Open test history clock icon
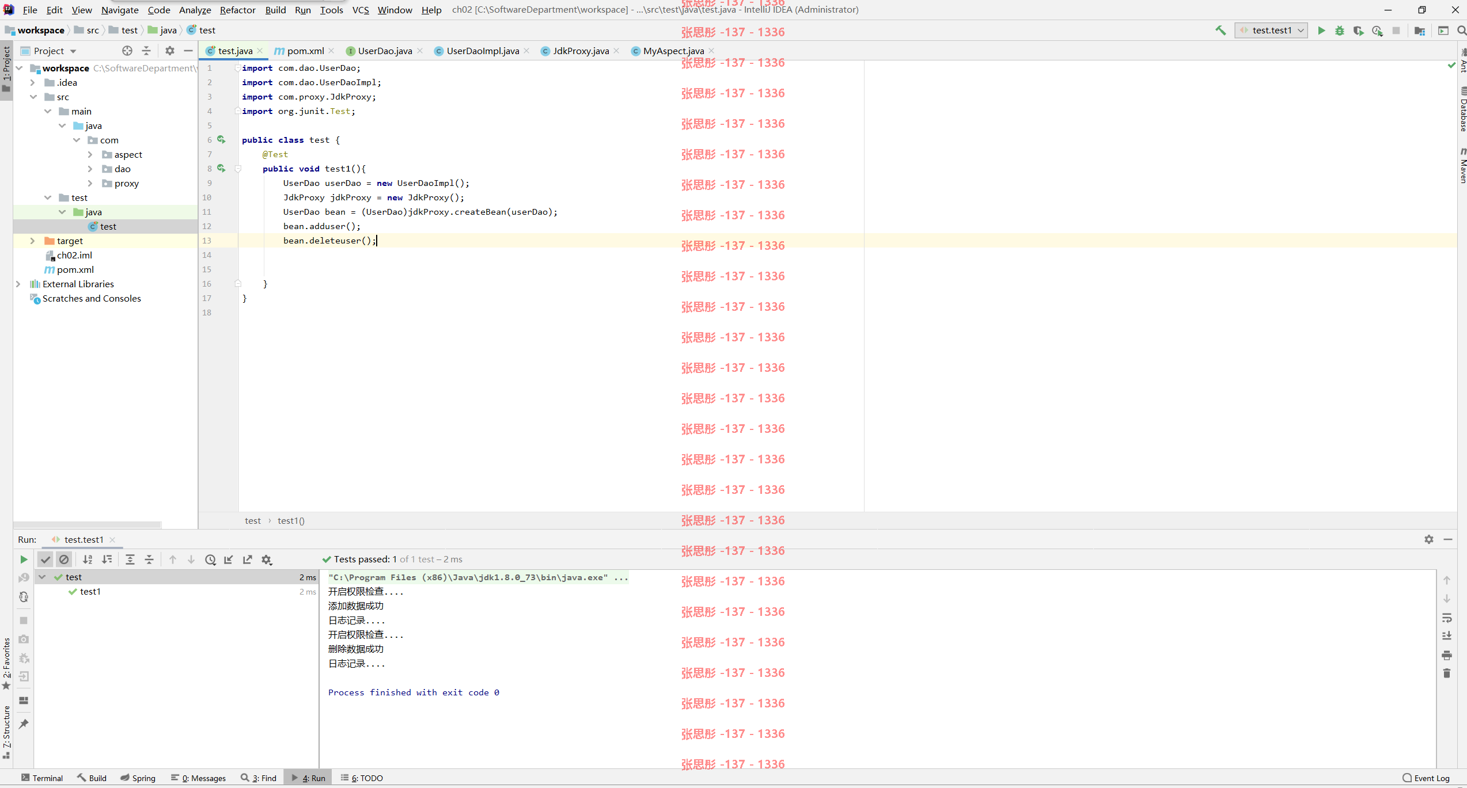This screenshot has height=788, width=1467. coord(210,559)
